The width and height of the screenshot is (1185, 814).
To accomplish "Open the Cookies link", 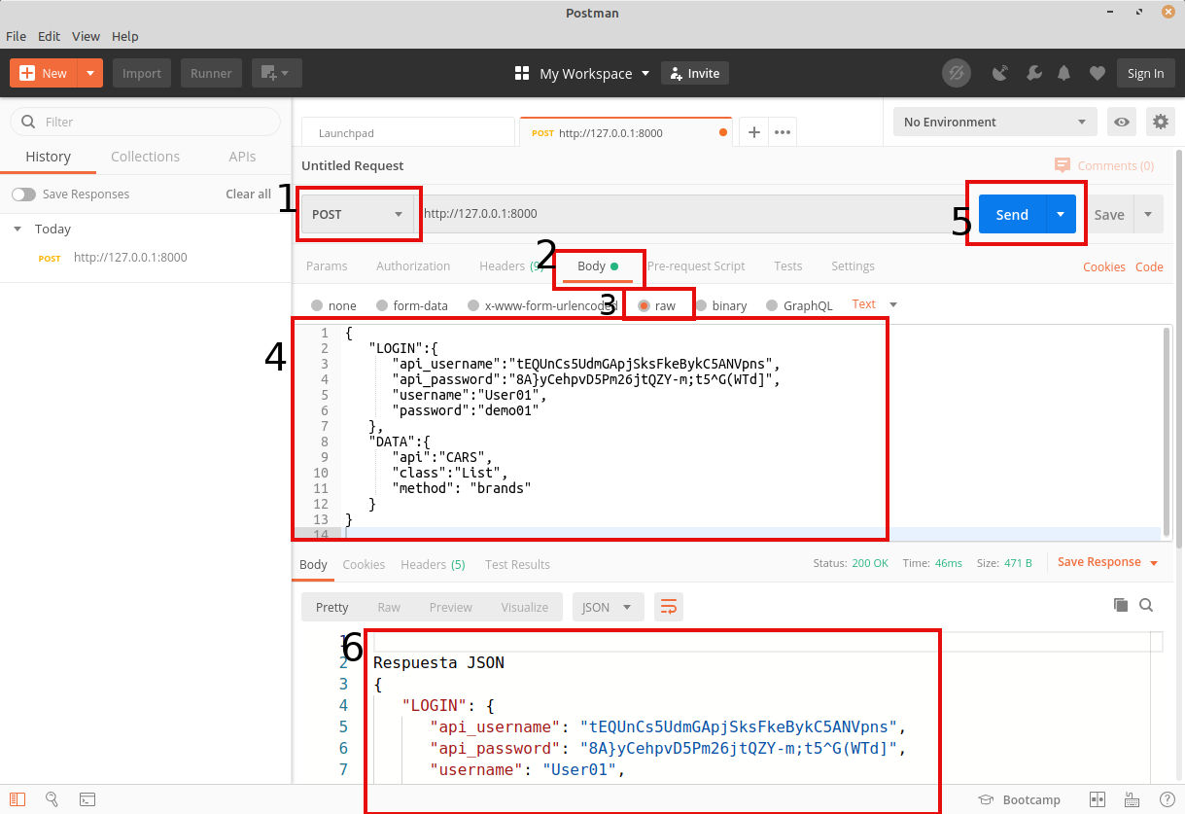I will [x=1104, y=266].
